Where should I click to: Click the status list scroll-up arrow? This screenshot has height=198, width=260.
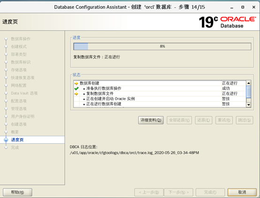click(x=248, y=83)
